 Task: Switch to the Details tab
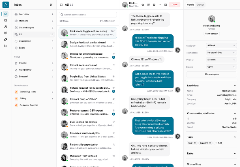coord(191,5)
